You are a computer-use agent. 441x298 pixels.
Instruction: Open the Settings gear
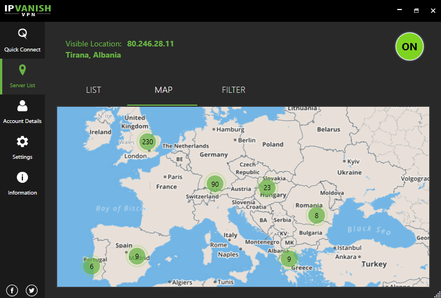tap(22, 141)
